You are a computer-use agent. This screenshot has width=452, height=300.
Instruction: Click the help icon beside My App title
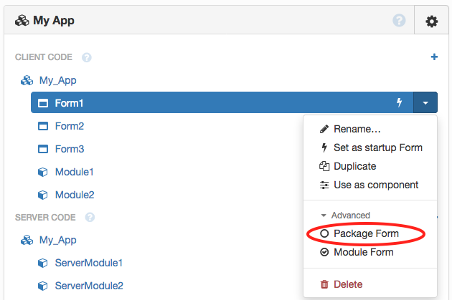pos(400,21)
